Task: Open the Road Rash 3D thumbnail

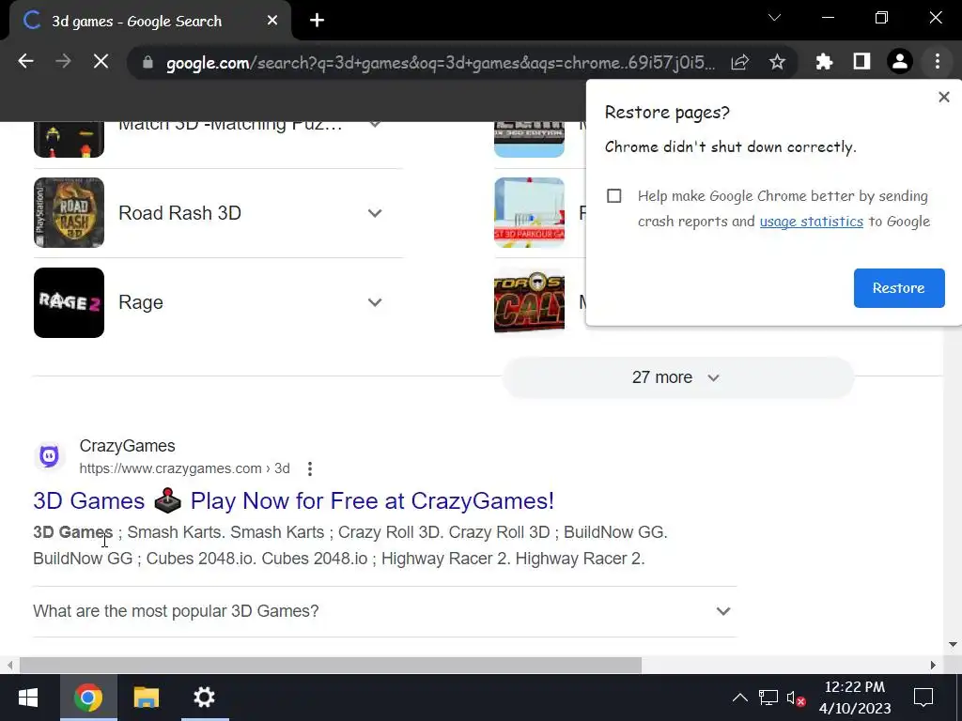Action: click(x=69, y=213)
